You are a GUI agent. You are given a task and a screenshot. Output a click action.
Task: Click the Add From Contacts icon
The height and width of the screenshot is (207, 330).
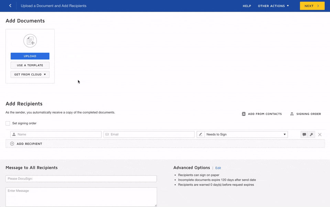click(x=244, y=114)
